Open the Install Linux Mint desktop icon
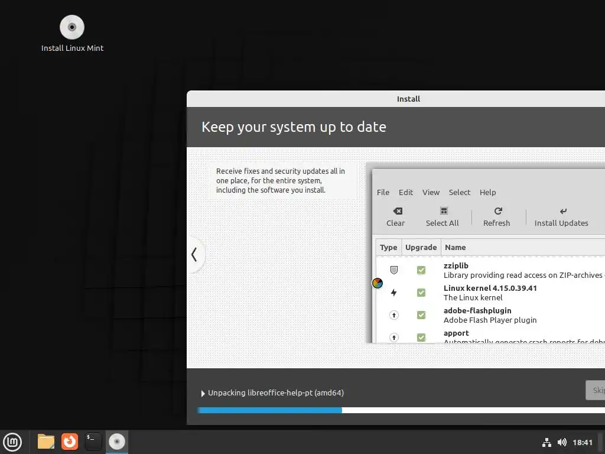The width and height of the screenshot is (605, 454). click(x=72, y=34)
